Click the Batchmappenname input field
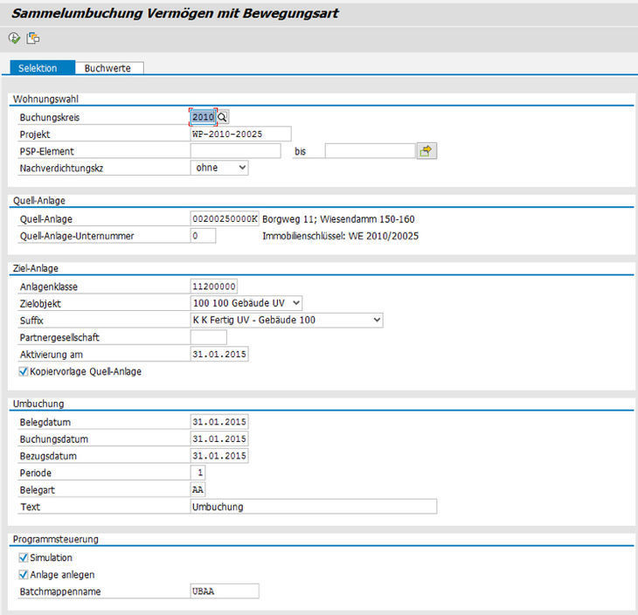 225,591
